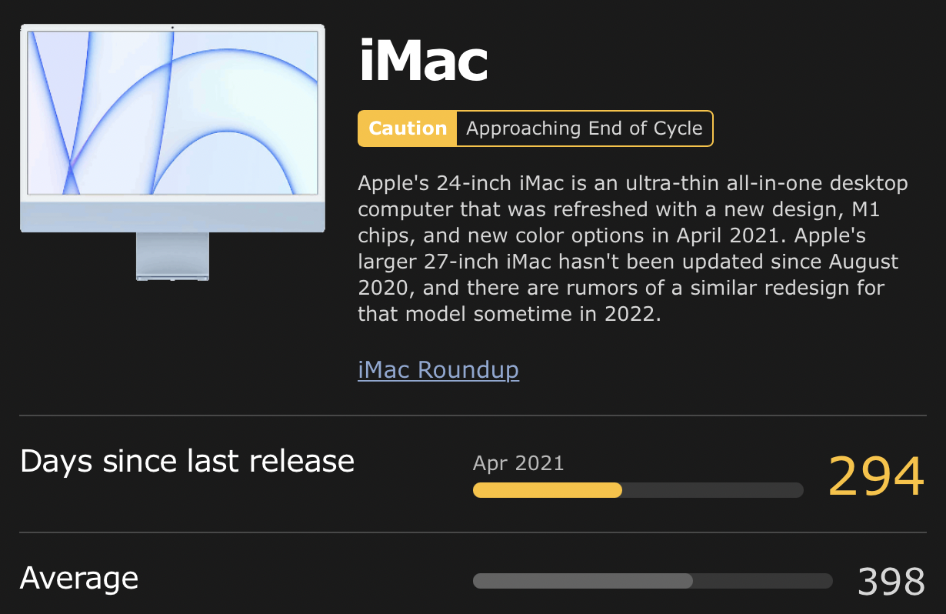Viewport: 946px width, 614px height.
Task: Click the yellow 294 days number
Action: click(x=876, y=477)
